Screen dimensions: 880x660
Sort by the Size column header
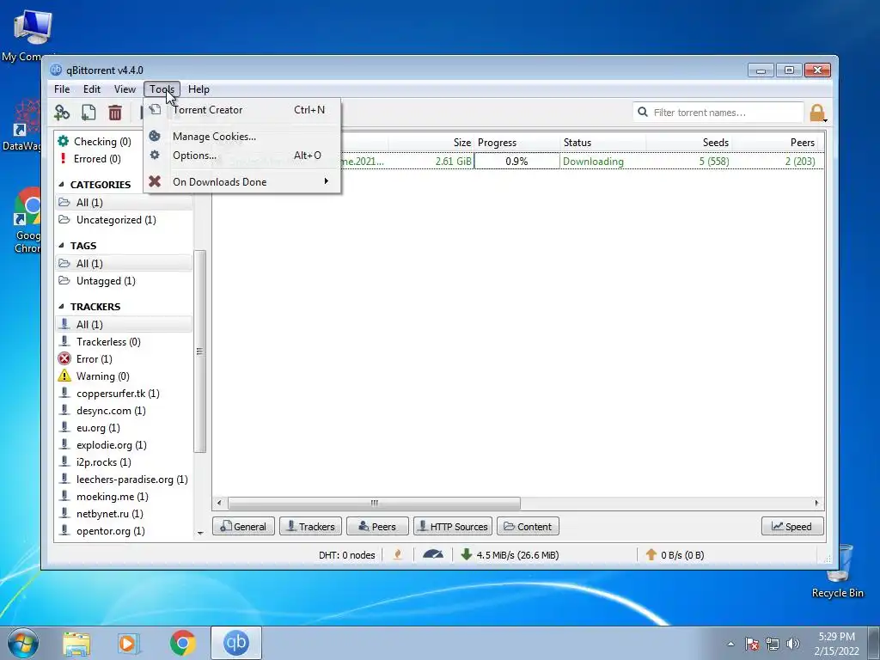(431, 143)
